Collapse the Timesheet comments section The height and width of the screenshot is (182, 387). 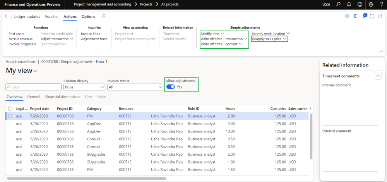point(378,76)
